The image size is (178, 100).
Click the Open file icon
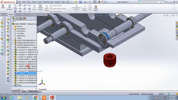point(76,2)
